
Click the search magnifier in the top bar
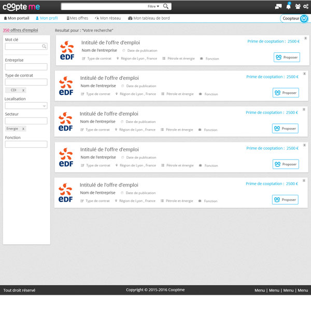(x=166, y=6)
